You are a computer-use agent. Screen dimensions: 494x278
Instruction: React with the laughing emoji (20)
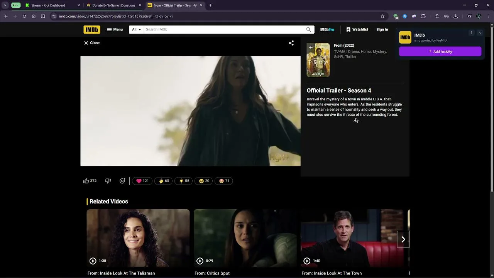point(204,181)
